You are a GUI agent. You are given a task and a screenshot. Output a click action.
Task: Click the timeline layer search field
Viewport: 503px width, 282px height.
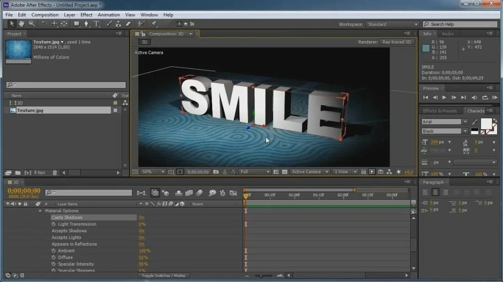pos(89,193)
